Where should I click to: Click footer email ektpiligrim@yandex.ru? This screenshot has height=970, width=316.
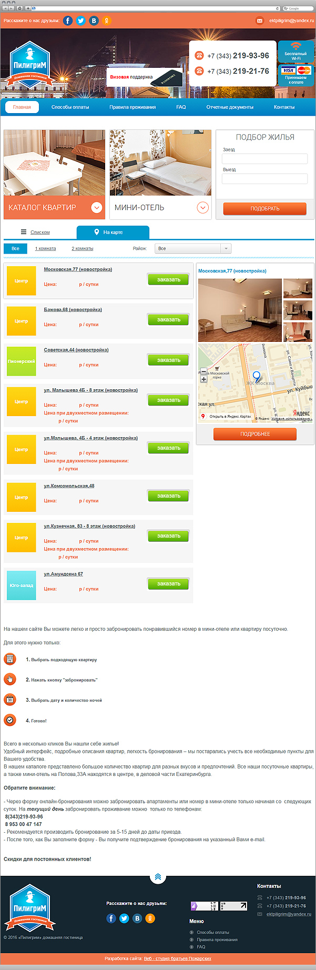[289, 914]
